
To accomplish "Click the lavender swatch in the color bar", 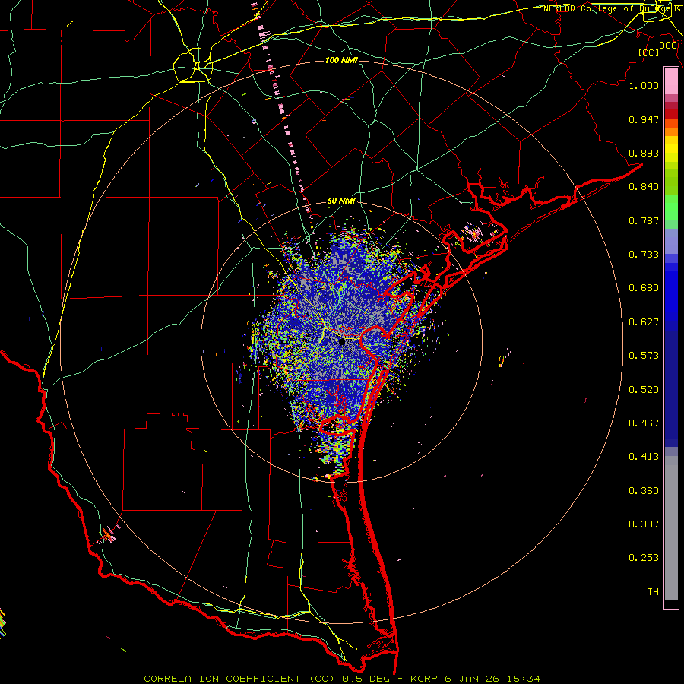I will pos(671,241).
